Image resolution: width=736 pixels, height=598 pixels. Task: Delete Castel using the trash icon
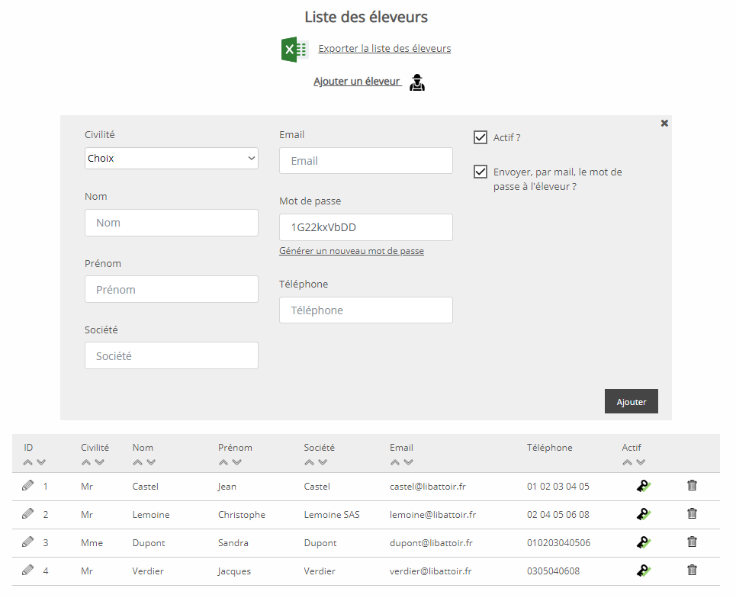pos(692,485)
